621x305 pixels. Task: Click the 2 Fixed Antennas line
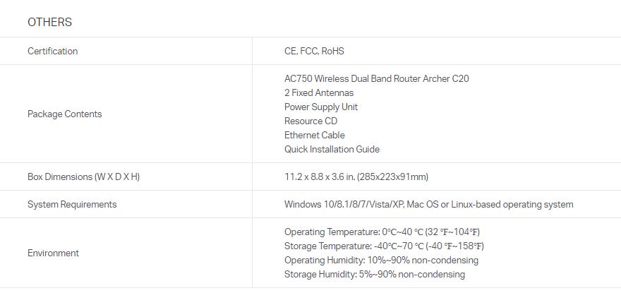[319, 92]
